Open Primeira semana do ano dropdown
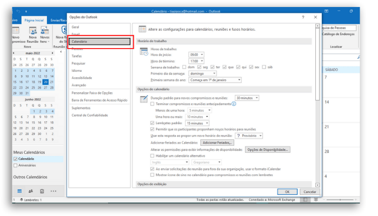Viewport: 378px width, 216px height. tap(215, 80)
